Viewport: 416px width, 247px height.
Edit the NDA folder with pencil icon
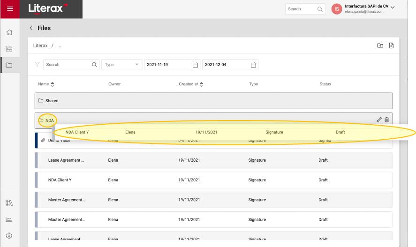tap(379, 120)
